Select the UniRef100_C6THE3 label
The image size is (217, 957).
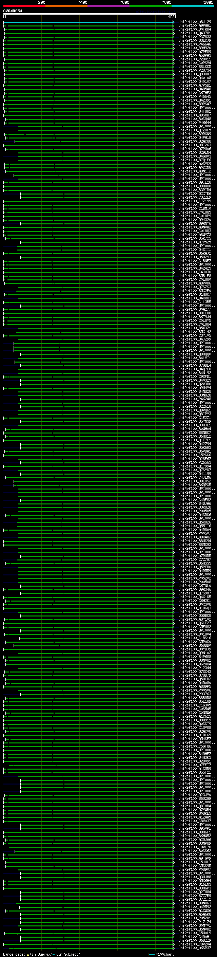coord(194,93)
